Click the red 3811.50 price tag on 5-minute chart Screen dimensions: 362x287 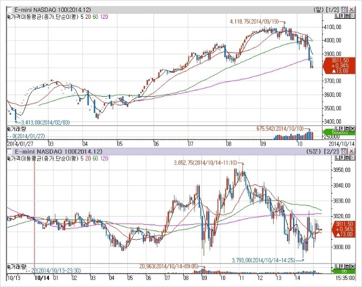pyautogui.click(x=343, y=229)
